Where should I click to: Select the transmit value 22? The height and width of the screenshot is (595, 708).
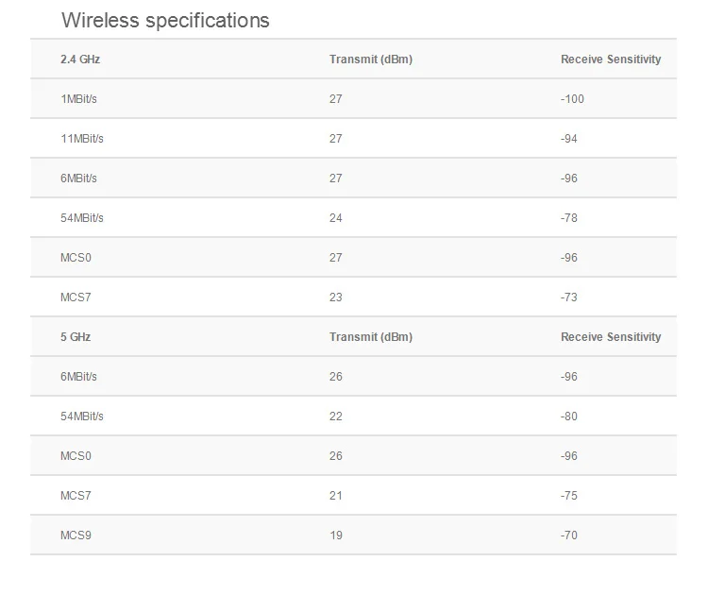[x=336, y=416]
